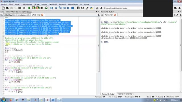Image resolution: width=182 pixels, height=102 pixels.
Task: Browse terminal tabs icon left of Terminal 2/A
Action: [x=102, y=15]
